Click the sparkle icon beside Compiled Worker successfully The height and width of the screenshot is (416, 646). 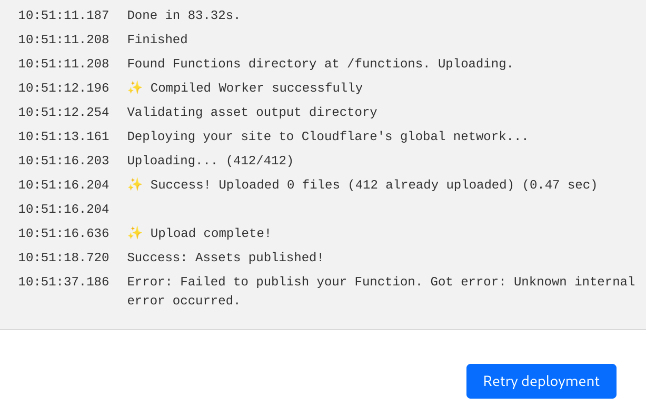(x=135, y=88)
